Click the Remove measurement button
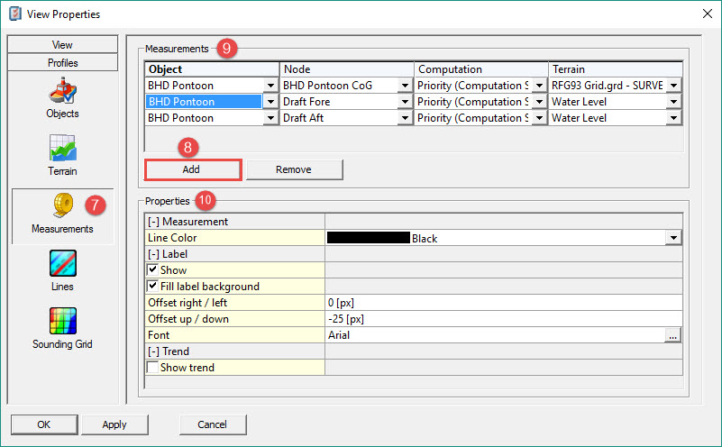Viewport: 722px width, 447px height. [294, 169]
